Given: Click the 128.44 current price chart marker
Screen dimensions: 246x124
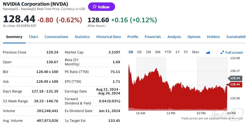Looking at the screenshot, I should [x=235, y=85].
